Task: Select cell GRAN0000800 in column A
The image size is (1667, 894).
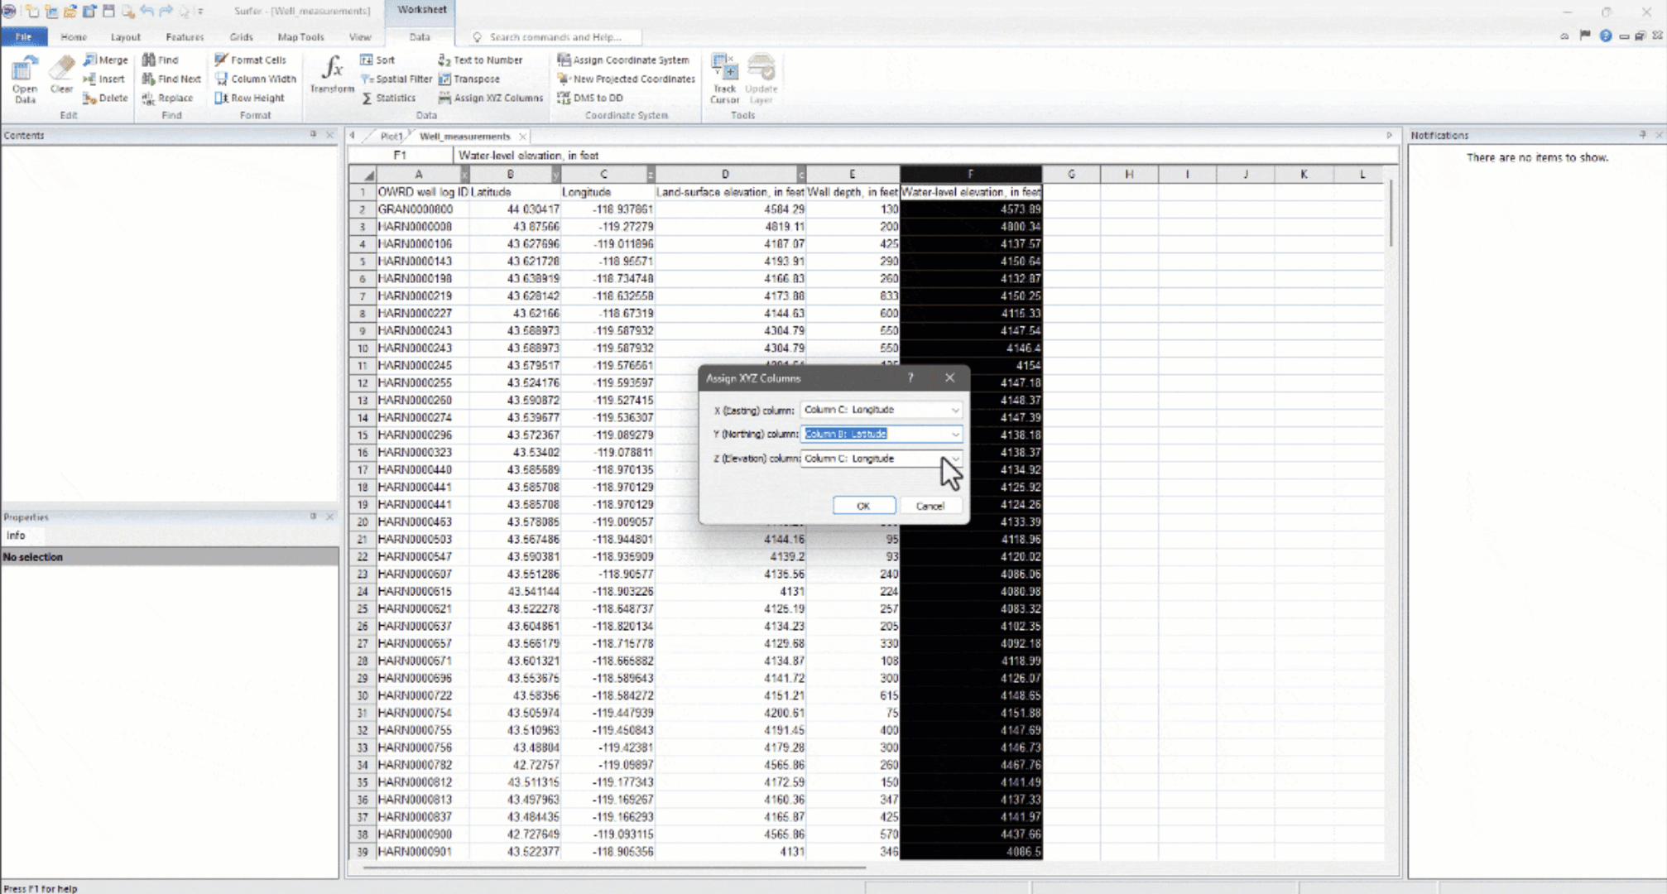Action: click(422, 209)
